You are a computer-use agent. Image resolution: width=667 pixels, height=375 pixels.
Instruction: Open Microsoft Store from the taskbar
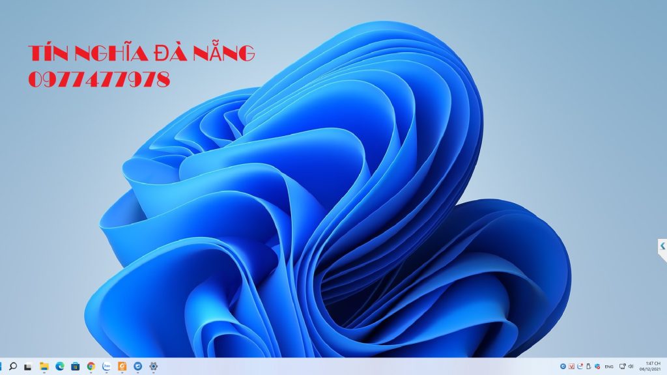pyautogui.click(x=75, y=366)
